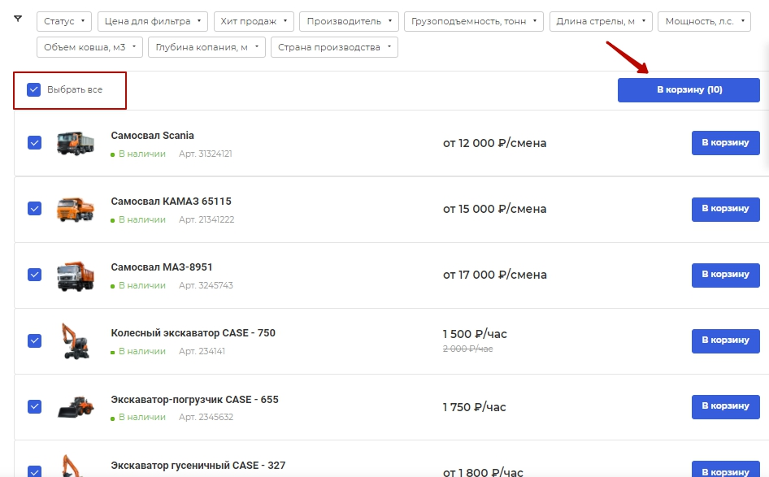Expand the Объем ковша, м3 dropdown

pos(89,48)
